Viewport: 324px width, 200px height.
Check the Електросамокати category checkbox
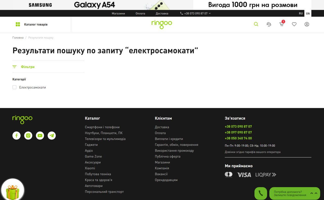(x=14, y=87)
